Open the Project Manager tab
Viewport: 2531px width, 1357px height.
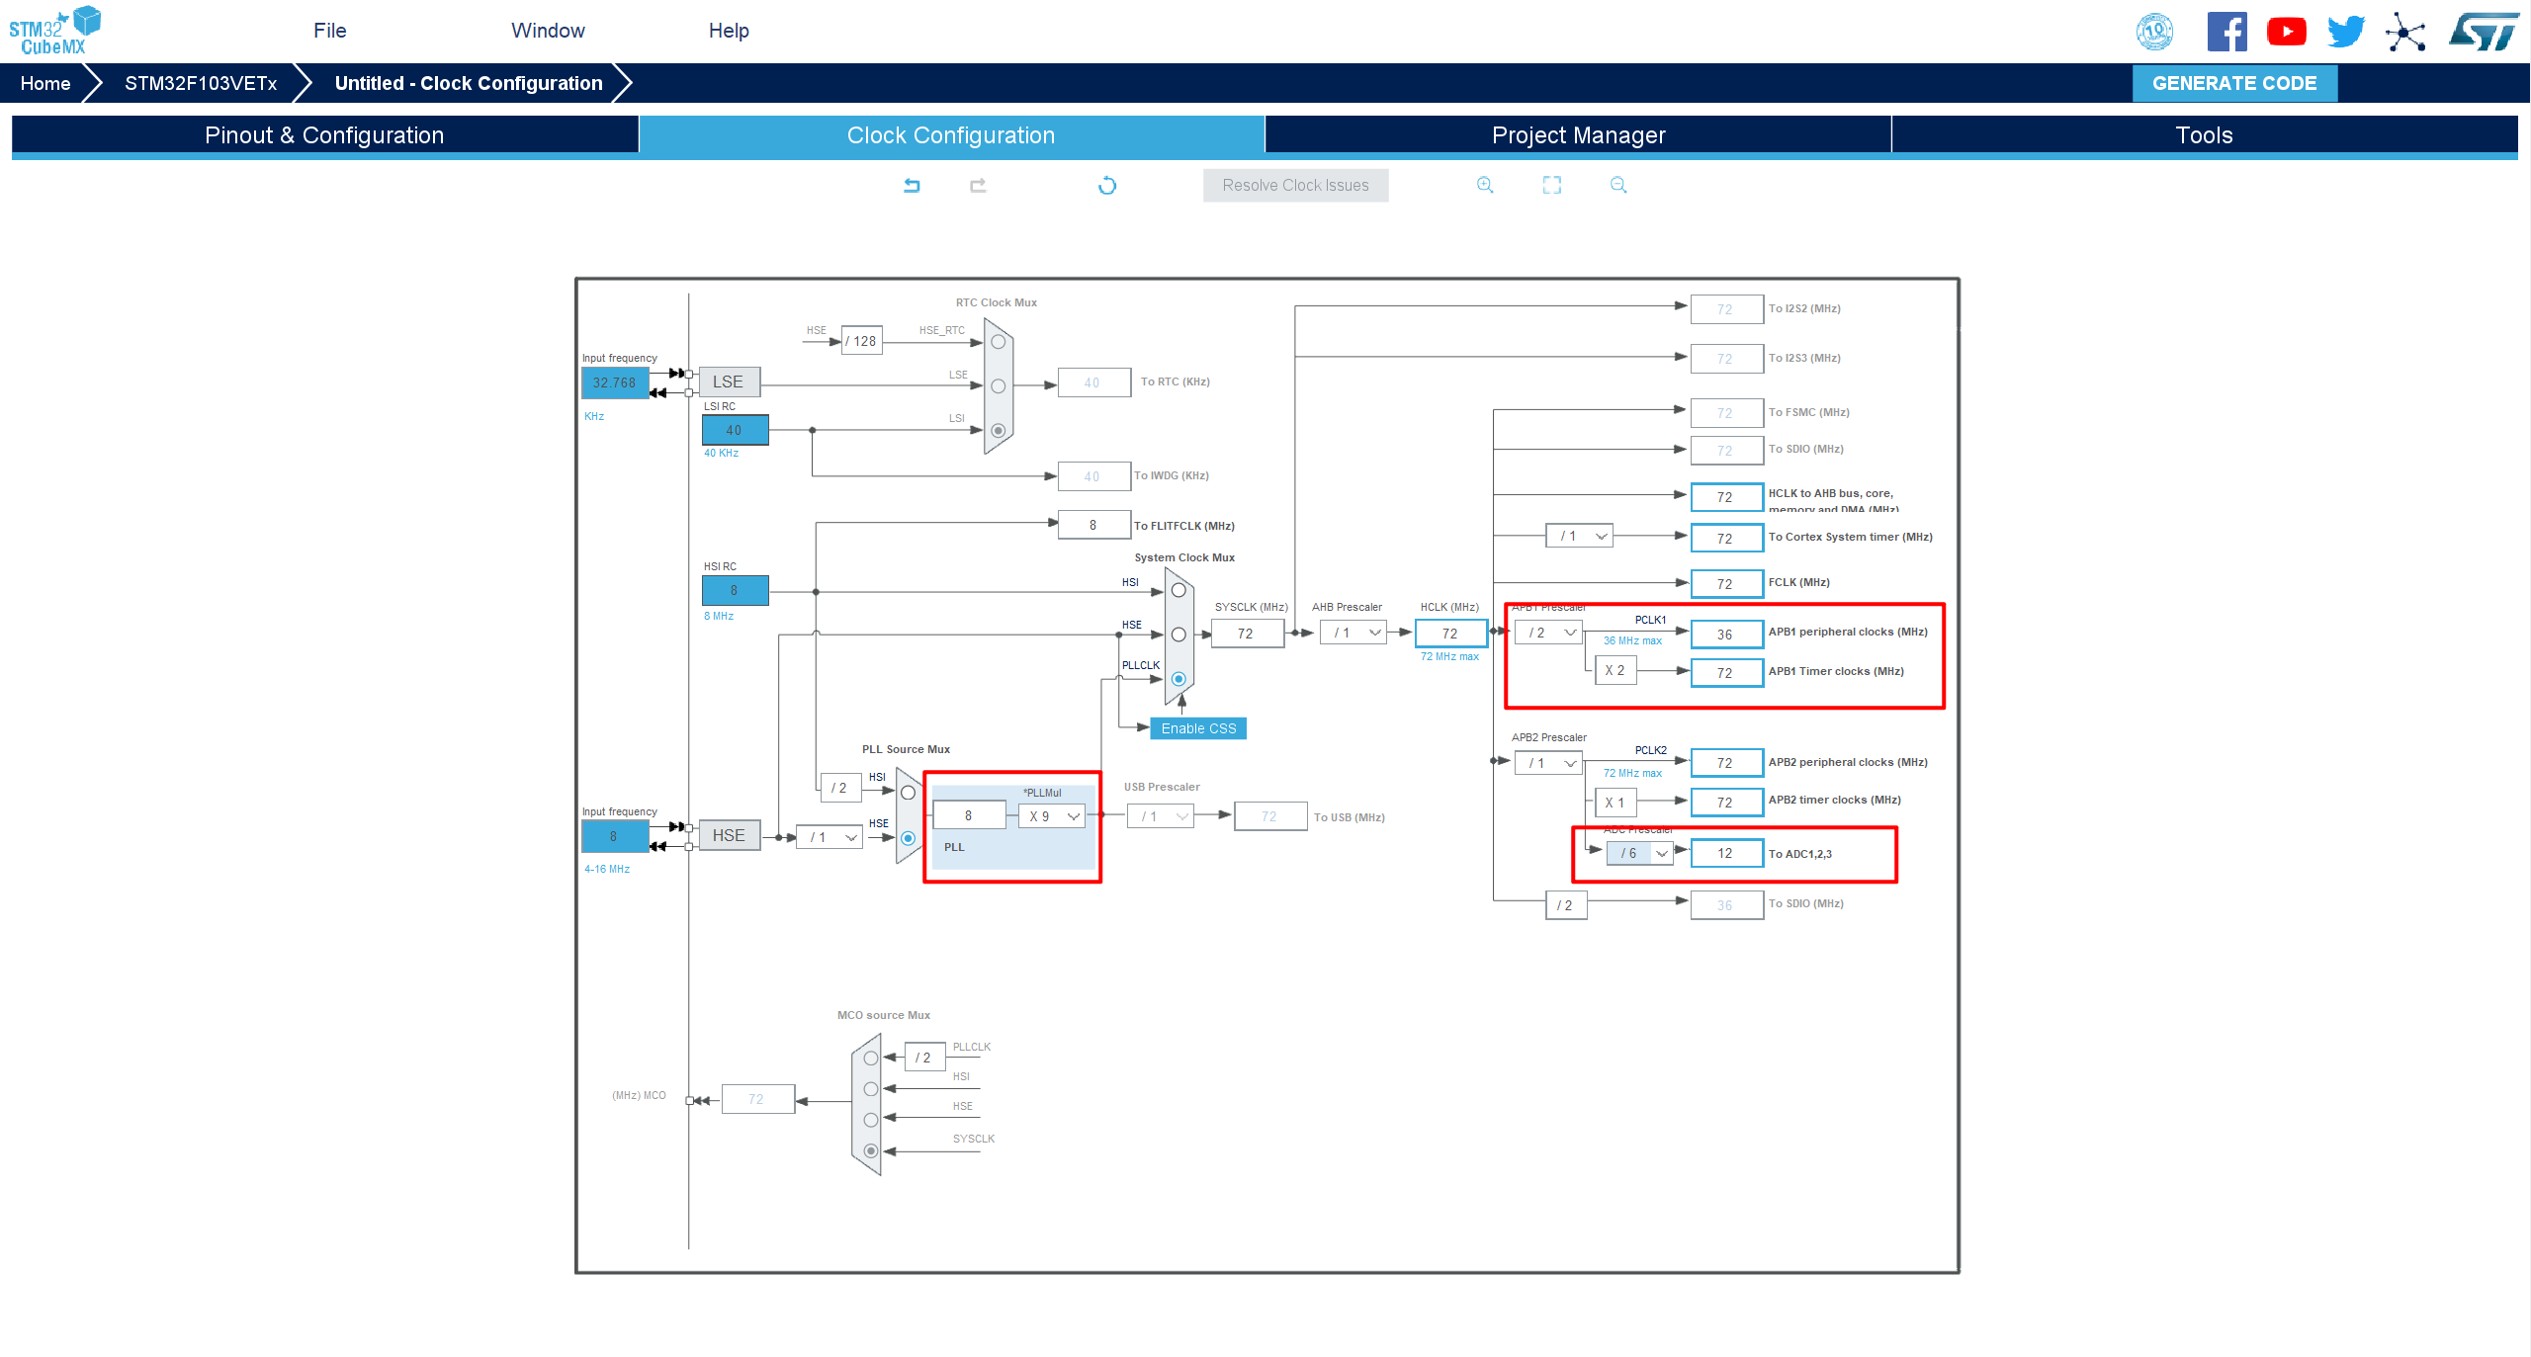(1578, 135)
